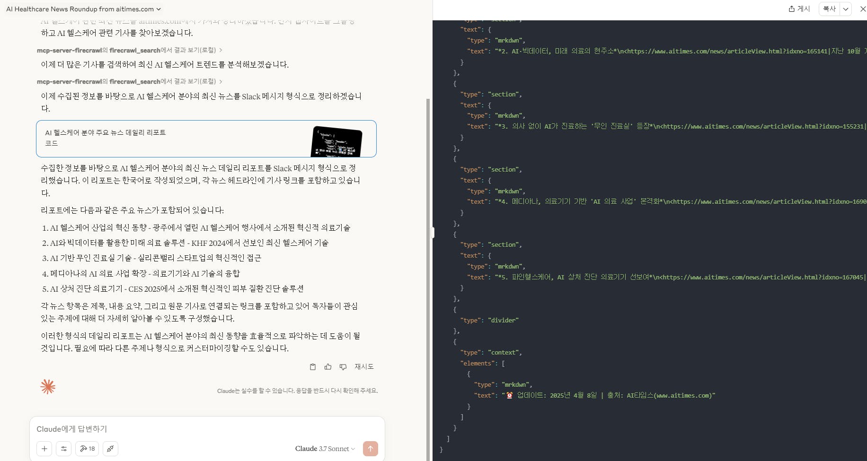Click the chat title AI Healthcare News Roundup
867x461 pixels.
(80, 9)
